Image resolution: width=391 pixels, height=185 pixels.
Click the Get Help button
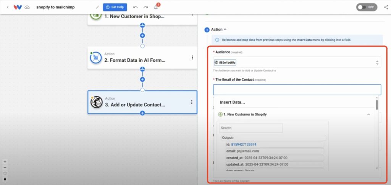point(115,7)
